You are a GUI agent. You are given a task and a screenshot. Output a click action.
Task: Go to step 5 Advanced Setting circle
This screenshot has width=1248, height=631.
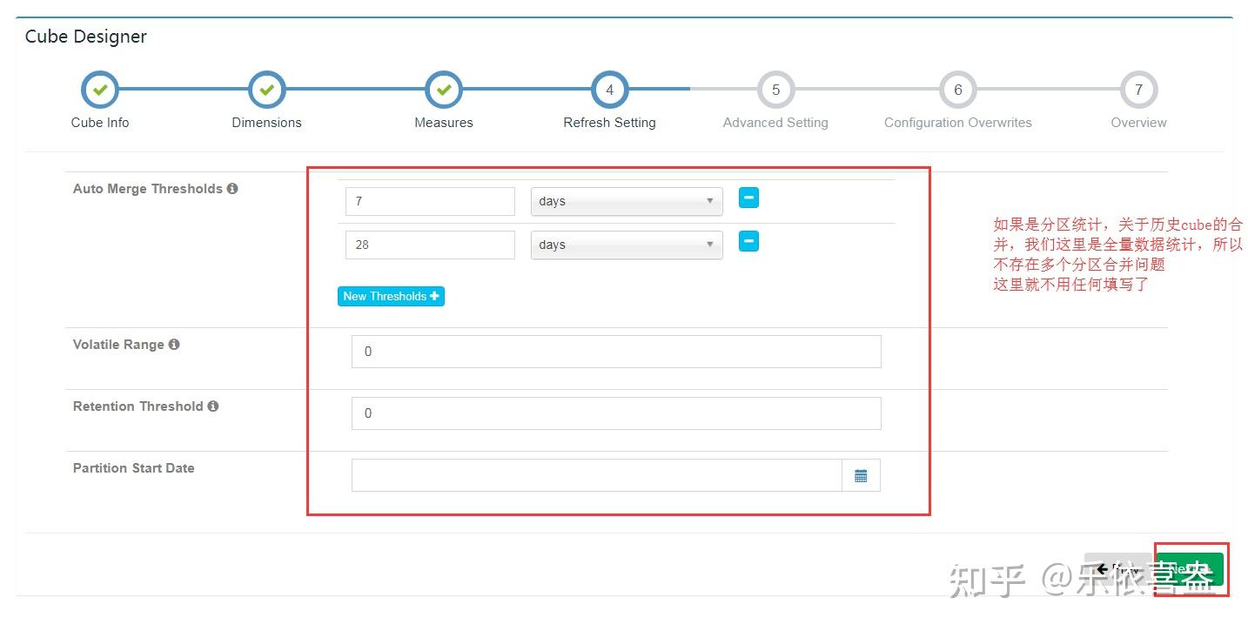[x=775, y=90]
